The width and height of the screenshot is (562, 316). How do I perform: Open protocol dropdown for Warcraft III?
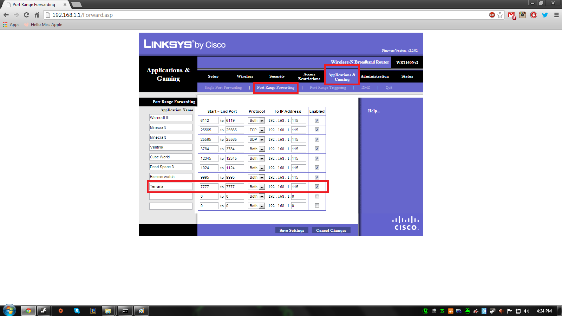pos(257,120)
